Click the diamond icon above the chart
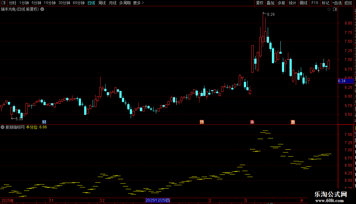 click(x=329, y=9)
